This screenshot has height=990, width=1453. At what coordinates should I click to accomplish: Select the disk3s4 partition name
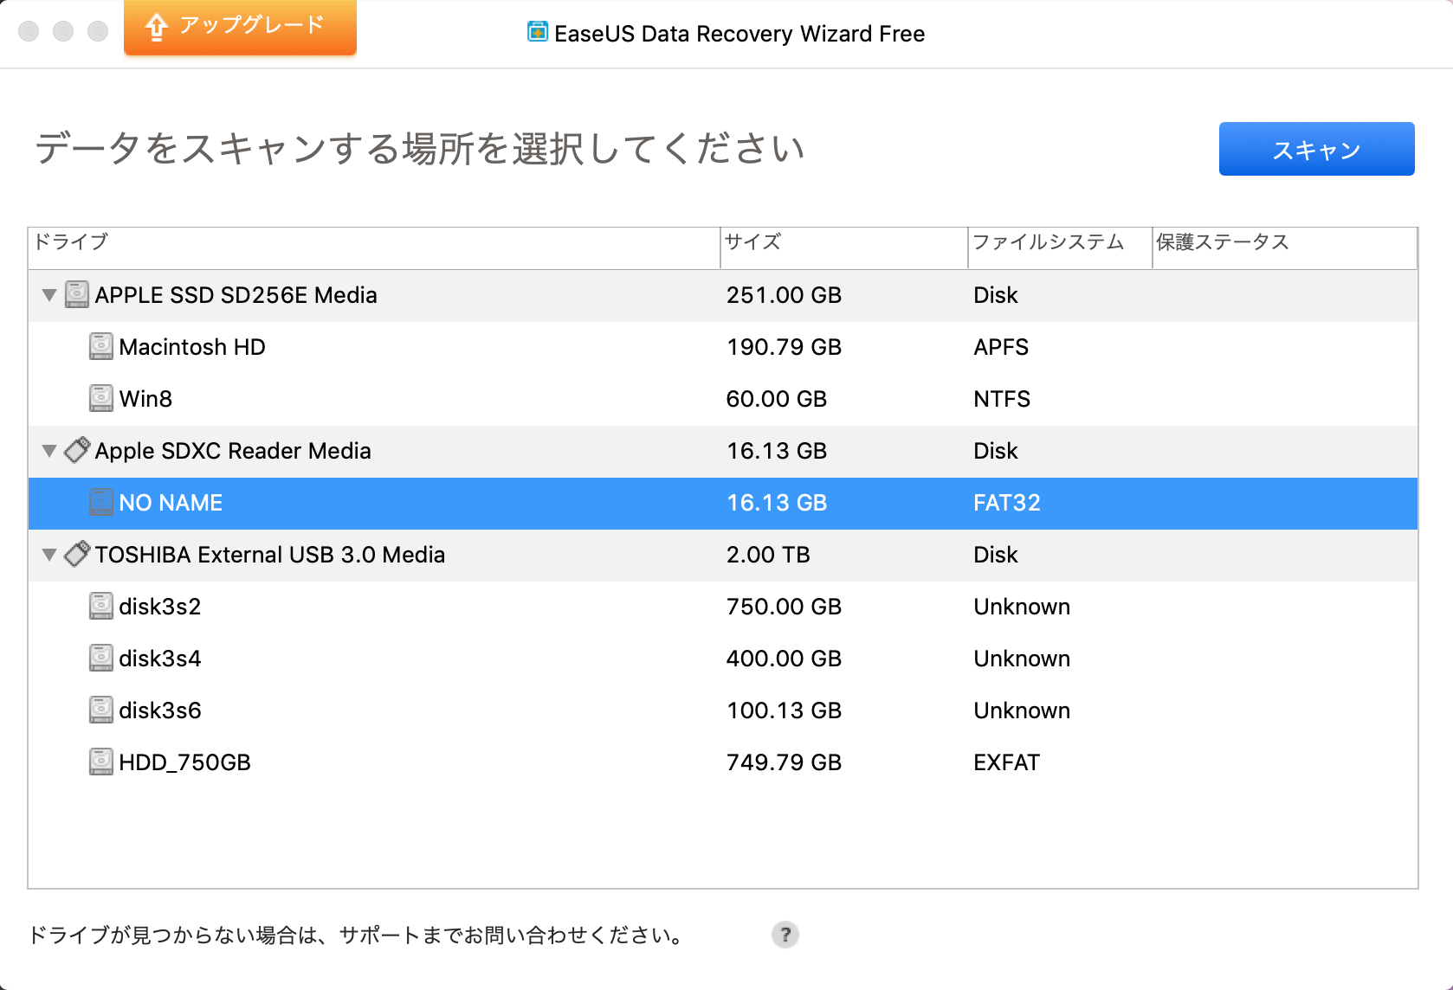[160, 659]
